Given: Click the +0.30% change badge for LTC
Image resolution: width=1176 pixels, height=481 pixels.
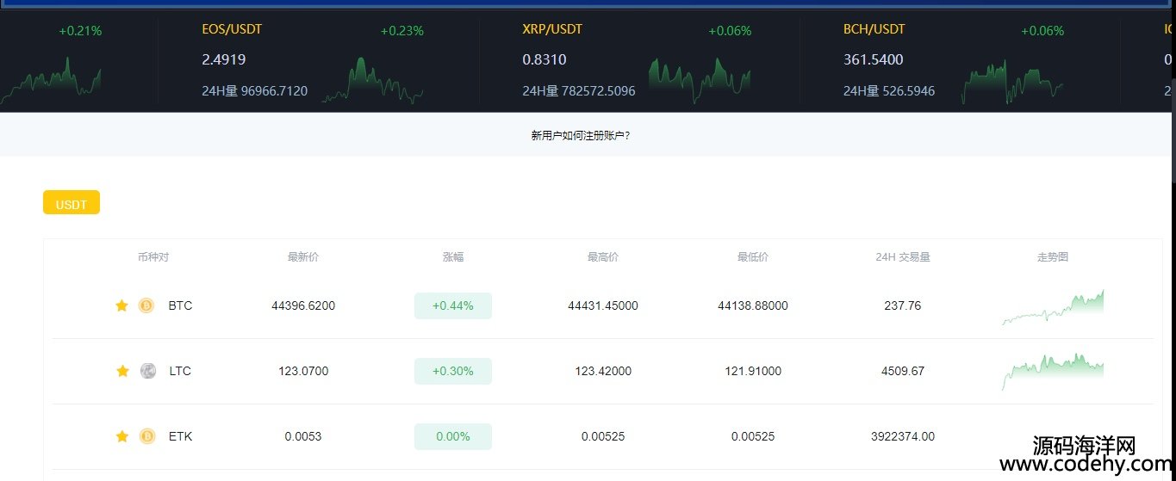Looking at the screenshot, I should coord(453,371).
